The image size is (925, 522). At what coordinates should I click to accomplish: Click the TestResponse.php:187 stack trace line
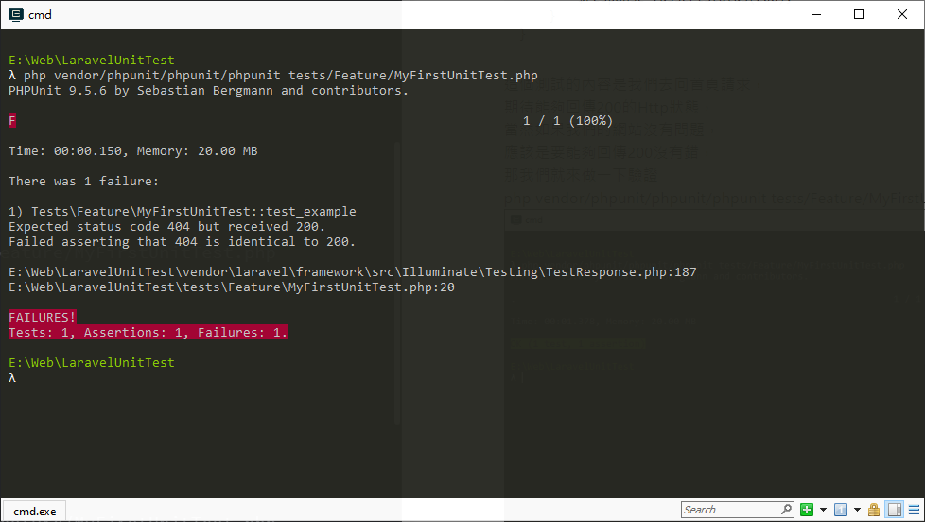coord(352,272)
